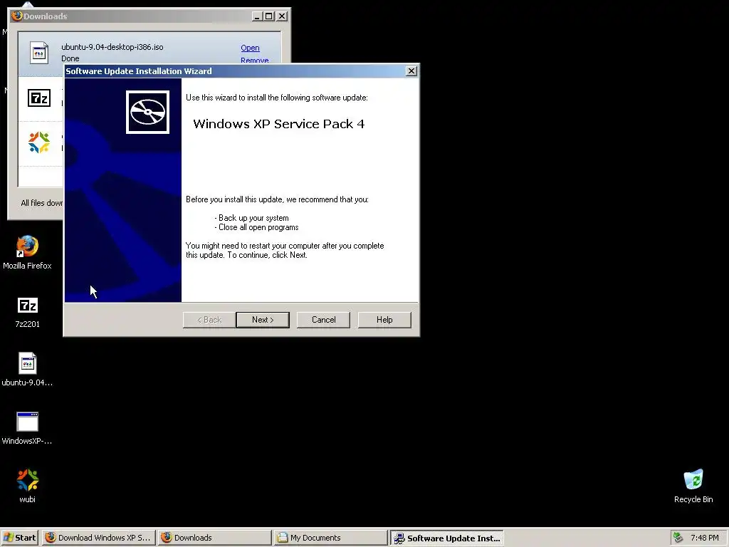This screenshot has height=547, width=729.
Task: Click the 'All files' status text in Downloads
Action: pos(42,203)
